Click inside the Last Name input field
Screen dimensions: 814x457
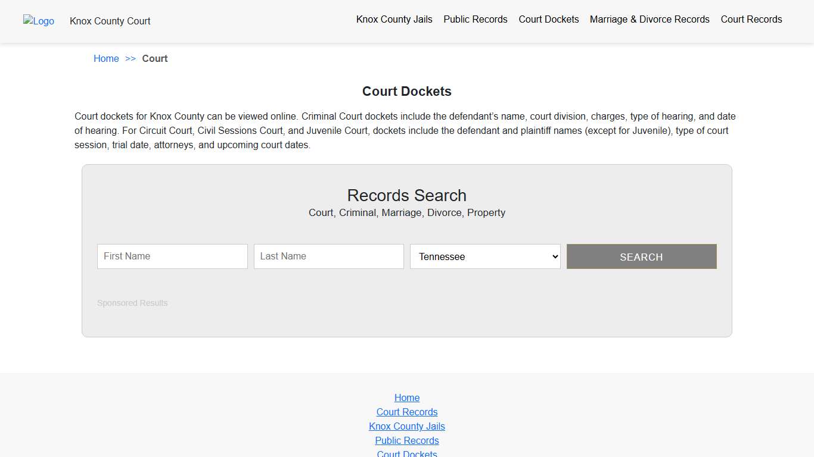click(x=328, y=256)
